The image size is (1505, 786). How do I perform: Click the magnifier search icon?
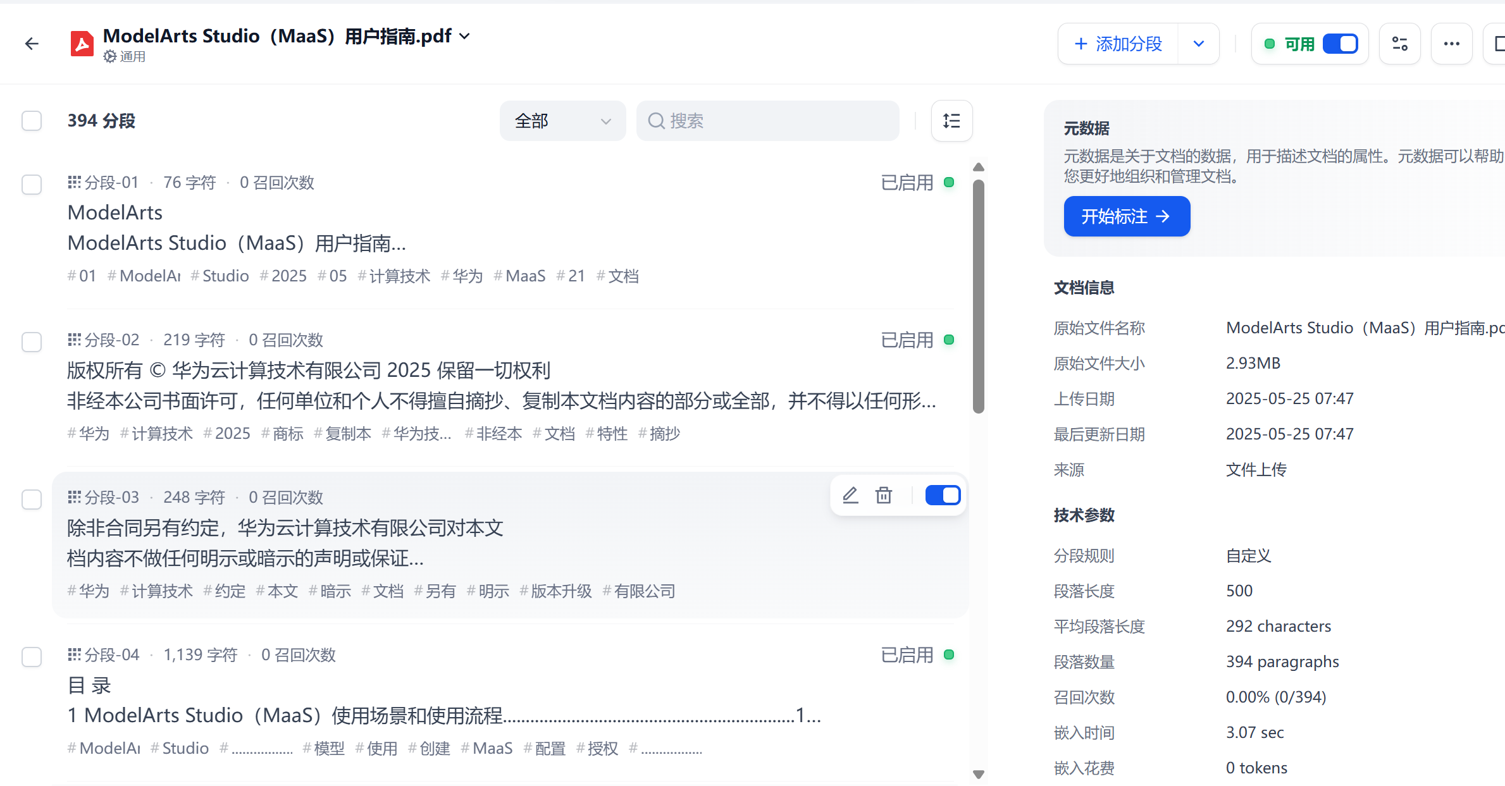(656, 121)
